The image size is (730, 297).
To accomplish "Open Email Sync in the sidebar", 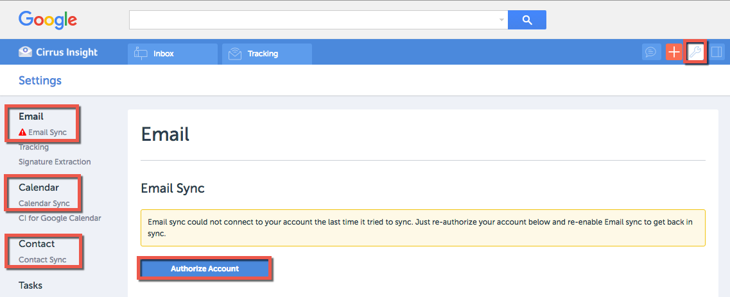I will [x=48, y=132].
